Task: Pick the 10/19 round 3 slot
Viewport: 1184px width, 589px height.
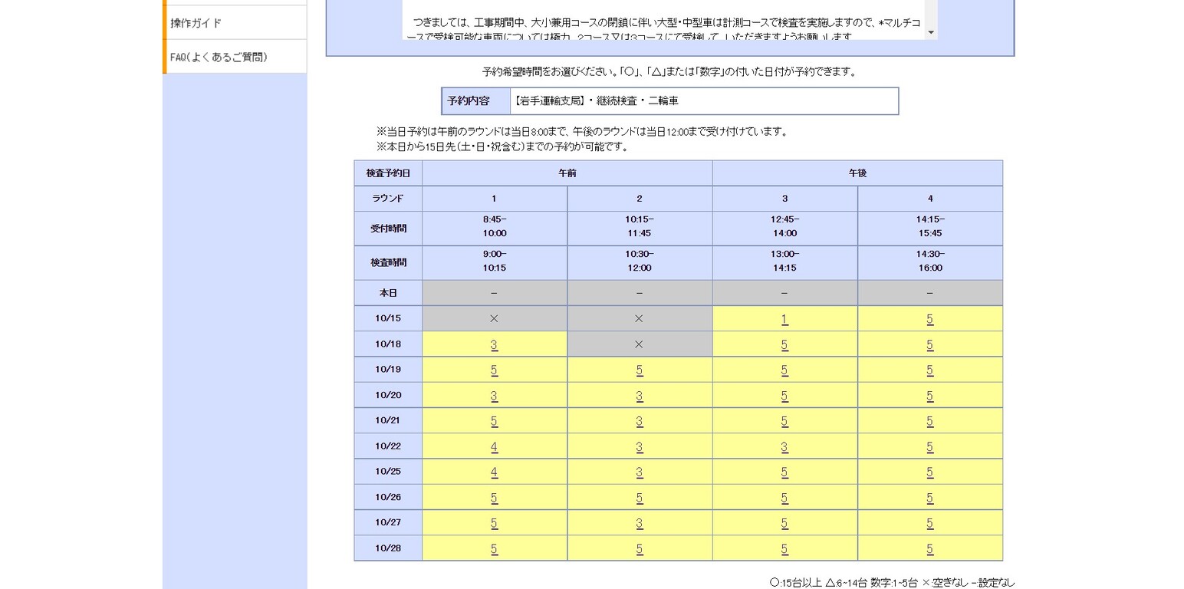Action: click(x=784, y=370)
